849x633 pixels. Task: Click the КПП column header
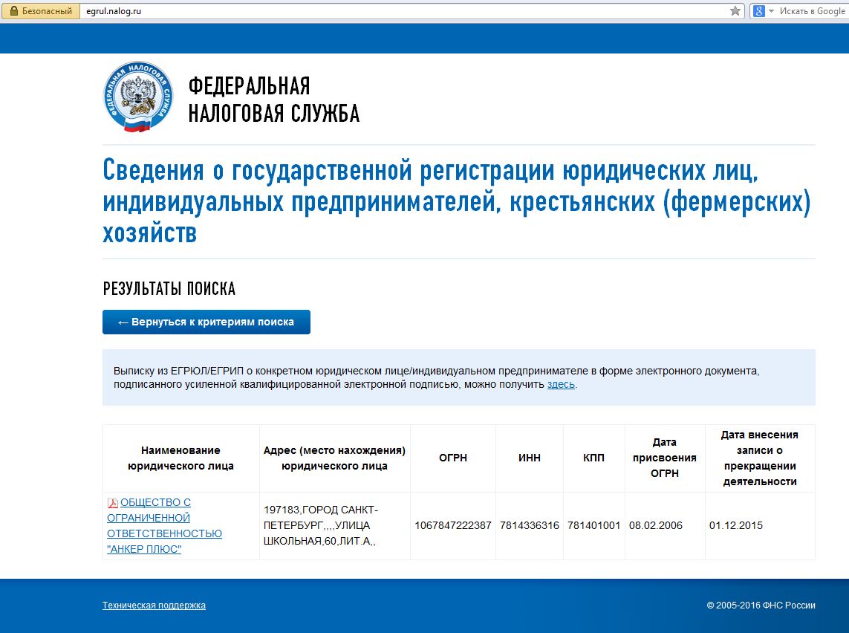coord(593,458)
